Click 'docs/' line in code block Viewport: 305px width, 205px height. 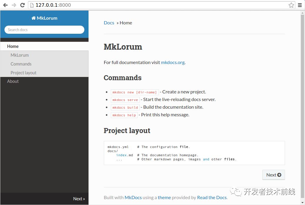tap(113, 151)
